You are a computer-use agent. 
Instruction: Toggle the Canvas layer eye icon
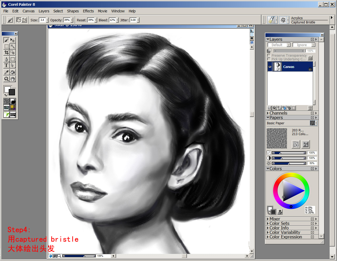click(270, 67)
